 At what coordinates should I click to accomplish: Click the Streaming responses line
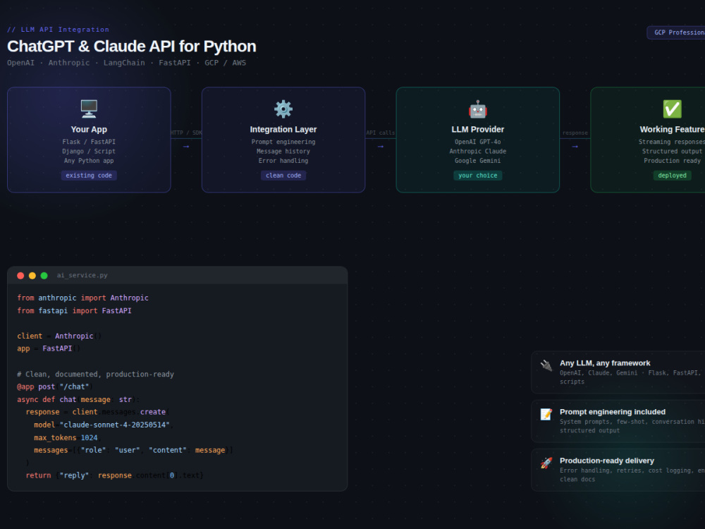(672, 142)
